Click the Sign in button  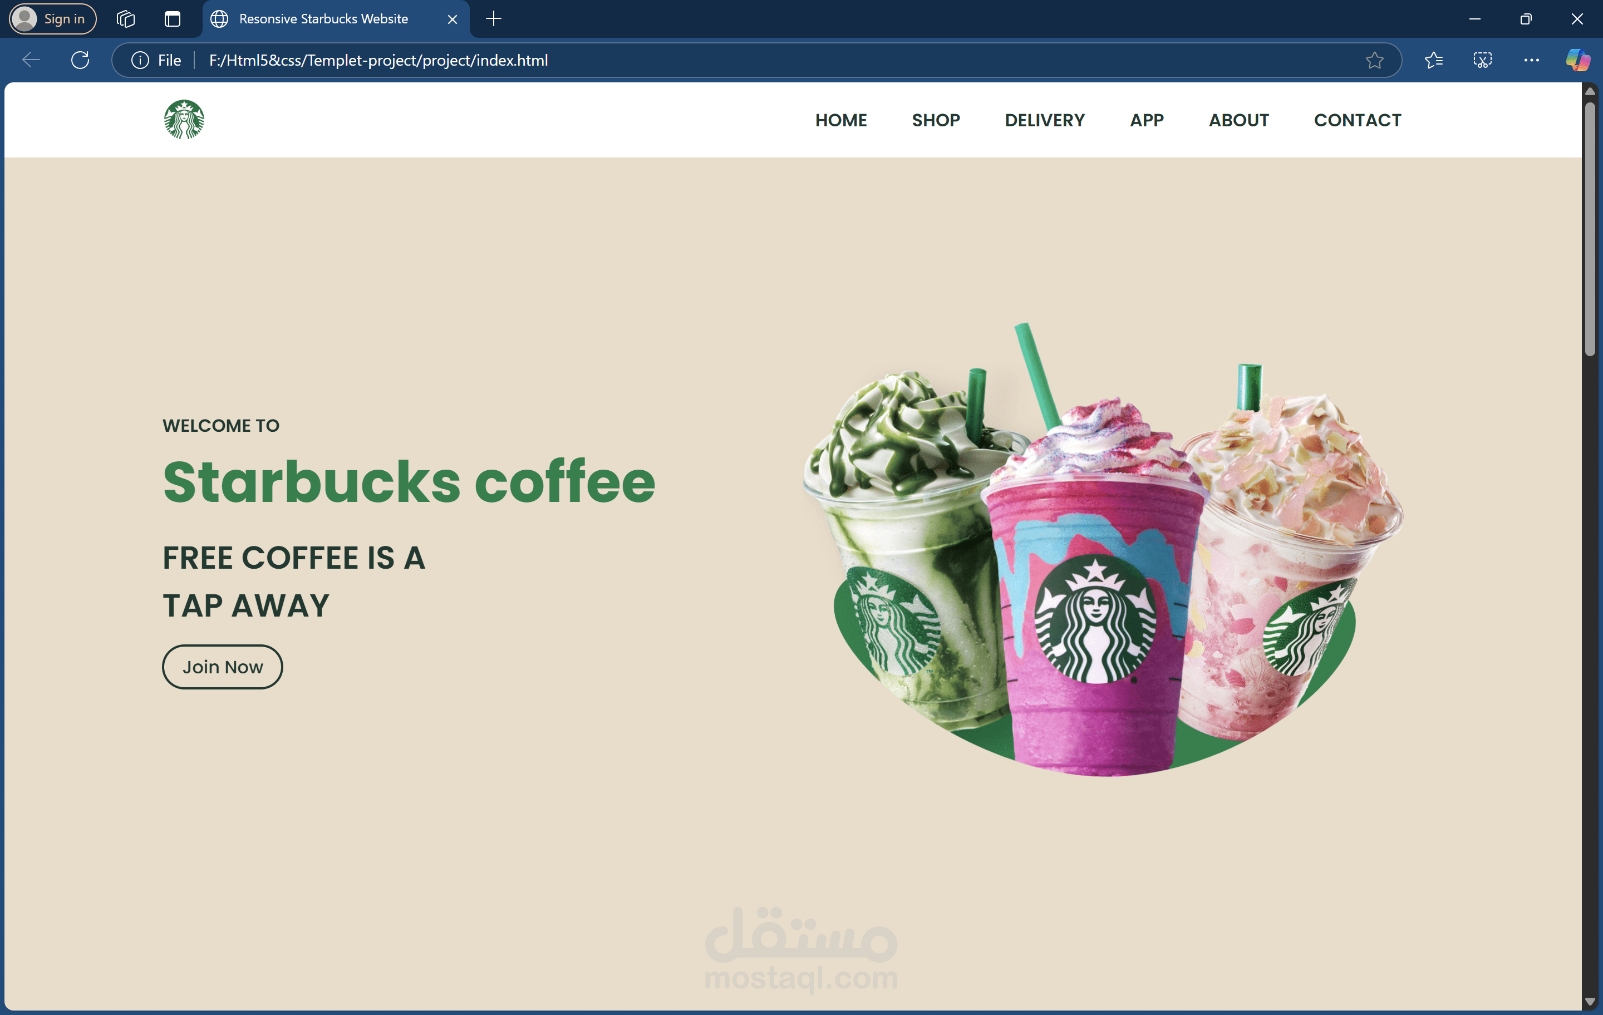coord(52,18)
